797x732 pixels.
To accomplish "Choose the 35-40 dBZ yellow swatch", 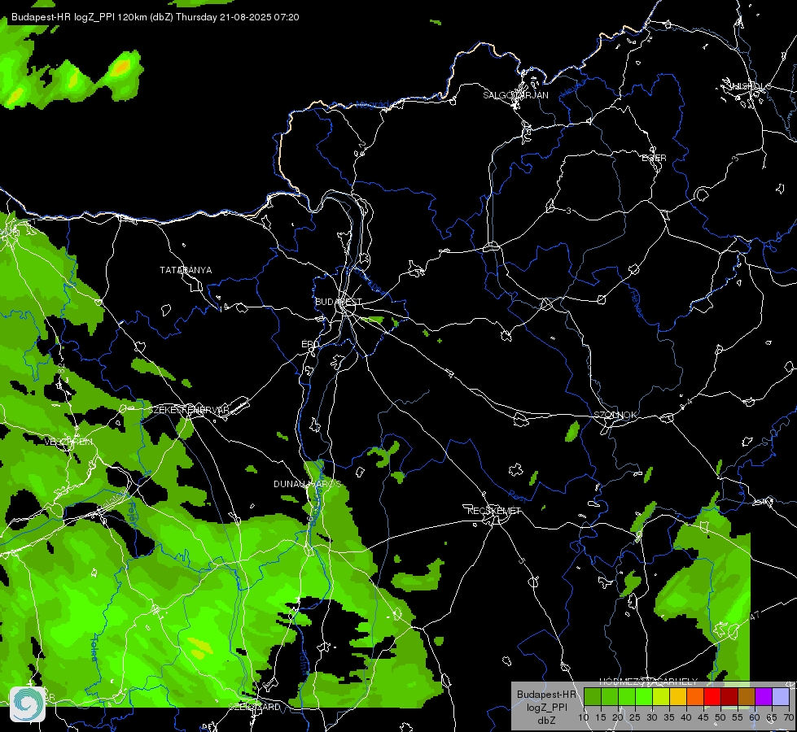I will (678, 696).
